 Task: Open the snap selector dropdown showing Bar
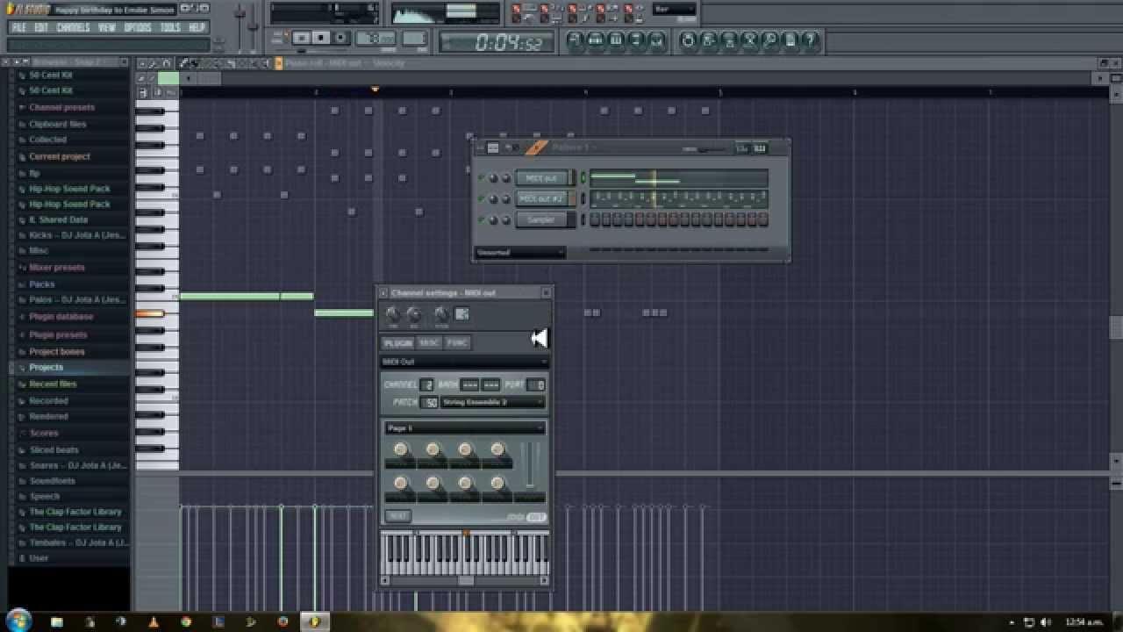click(x=674, y=10)
